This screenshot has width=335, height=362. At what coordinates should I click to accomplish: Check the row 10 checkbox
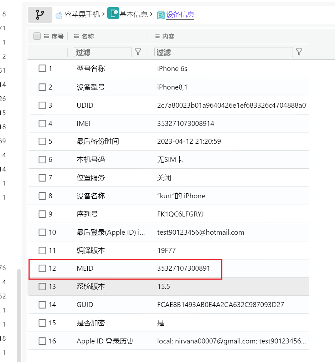click(x=42, y=232)
